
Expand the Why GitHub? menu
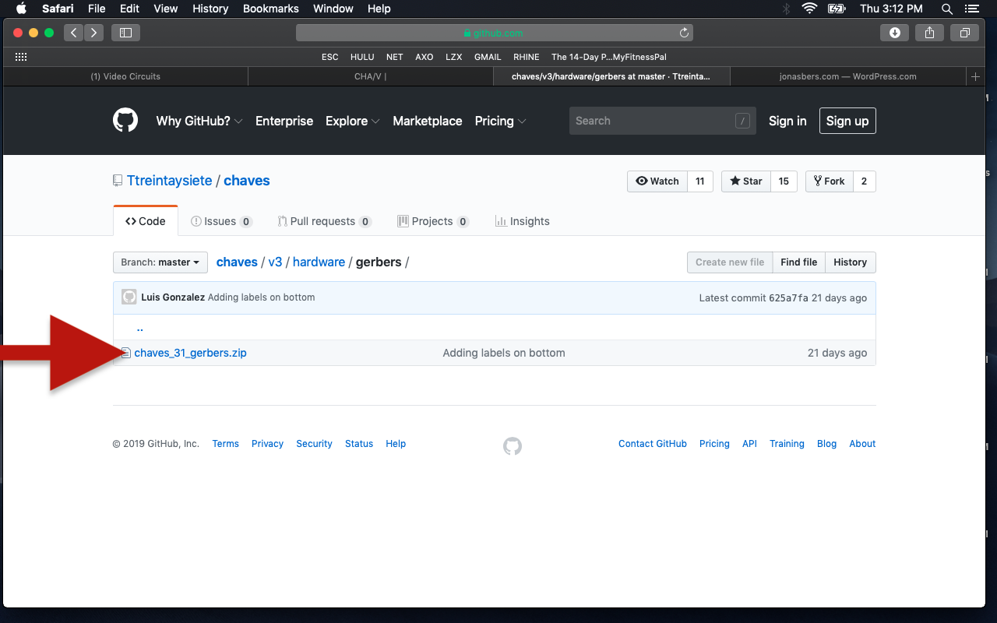click(199, 121)
